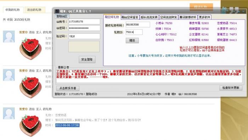
Task: Click the red announcement text under 最新公告
Action: point(149,74)
